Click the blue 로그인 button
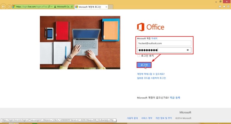231x124 pixels. pyautogui.click(x=144, y=65)
